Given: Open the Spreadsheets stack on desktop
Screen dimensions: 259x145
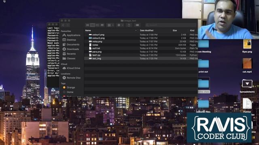Looking at the screenshot, I should point(247,84).
